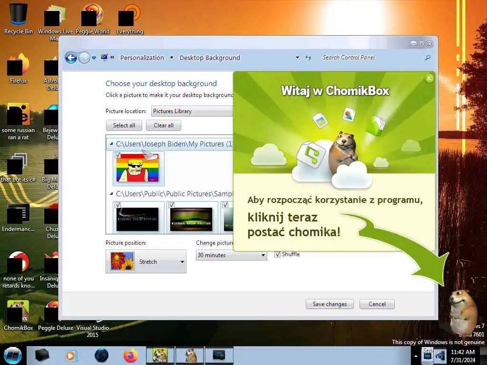Open the Endermanc... desktop icon
This screenshot has height=365, width=487.
[x=19, y=217]
